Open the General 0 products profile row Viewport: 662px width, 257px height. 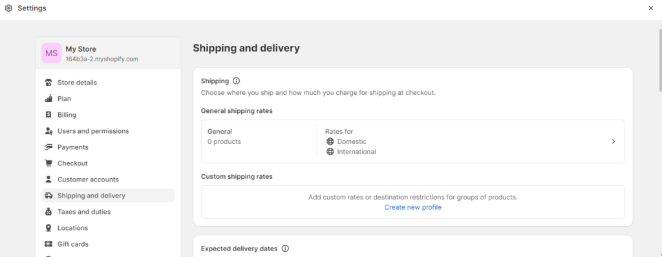click(x=413, y=141)
